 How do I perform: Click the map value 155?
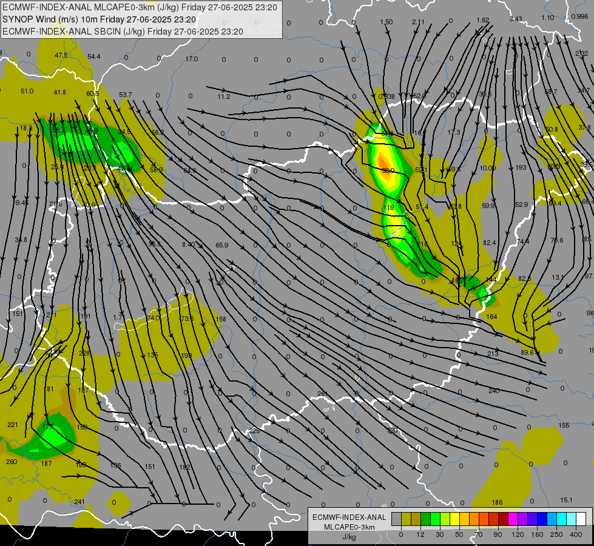(564, 425)
